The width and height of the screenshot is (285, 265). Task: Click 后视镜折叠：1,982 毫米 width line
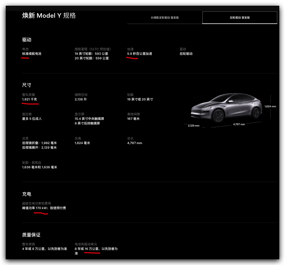click(x=39, y=143)
